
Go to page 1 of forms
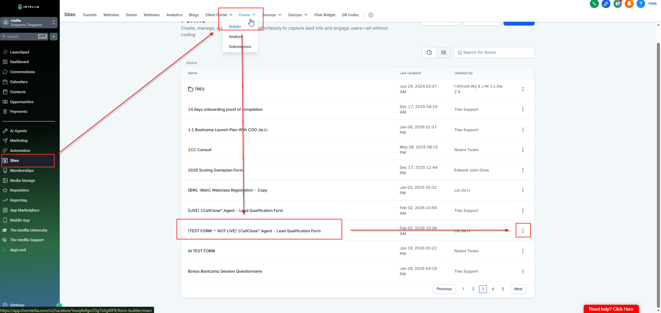463,289
